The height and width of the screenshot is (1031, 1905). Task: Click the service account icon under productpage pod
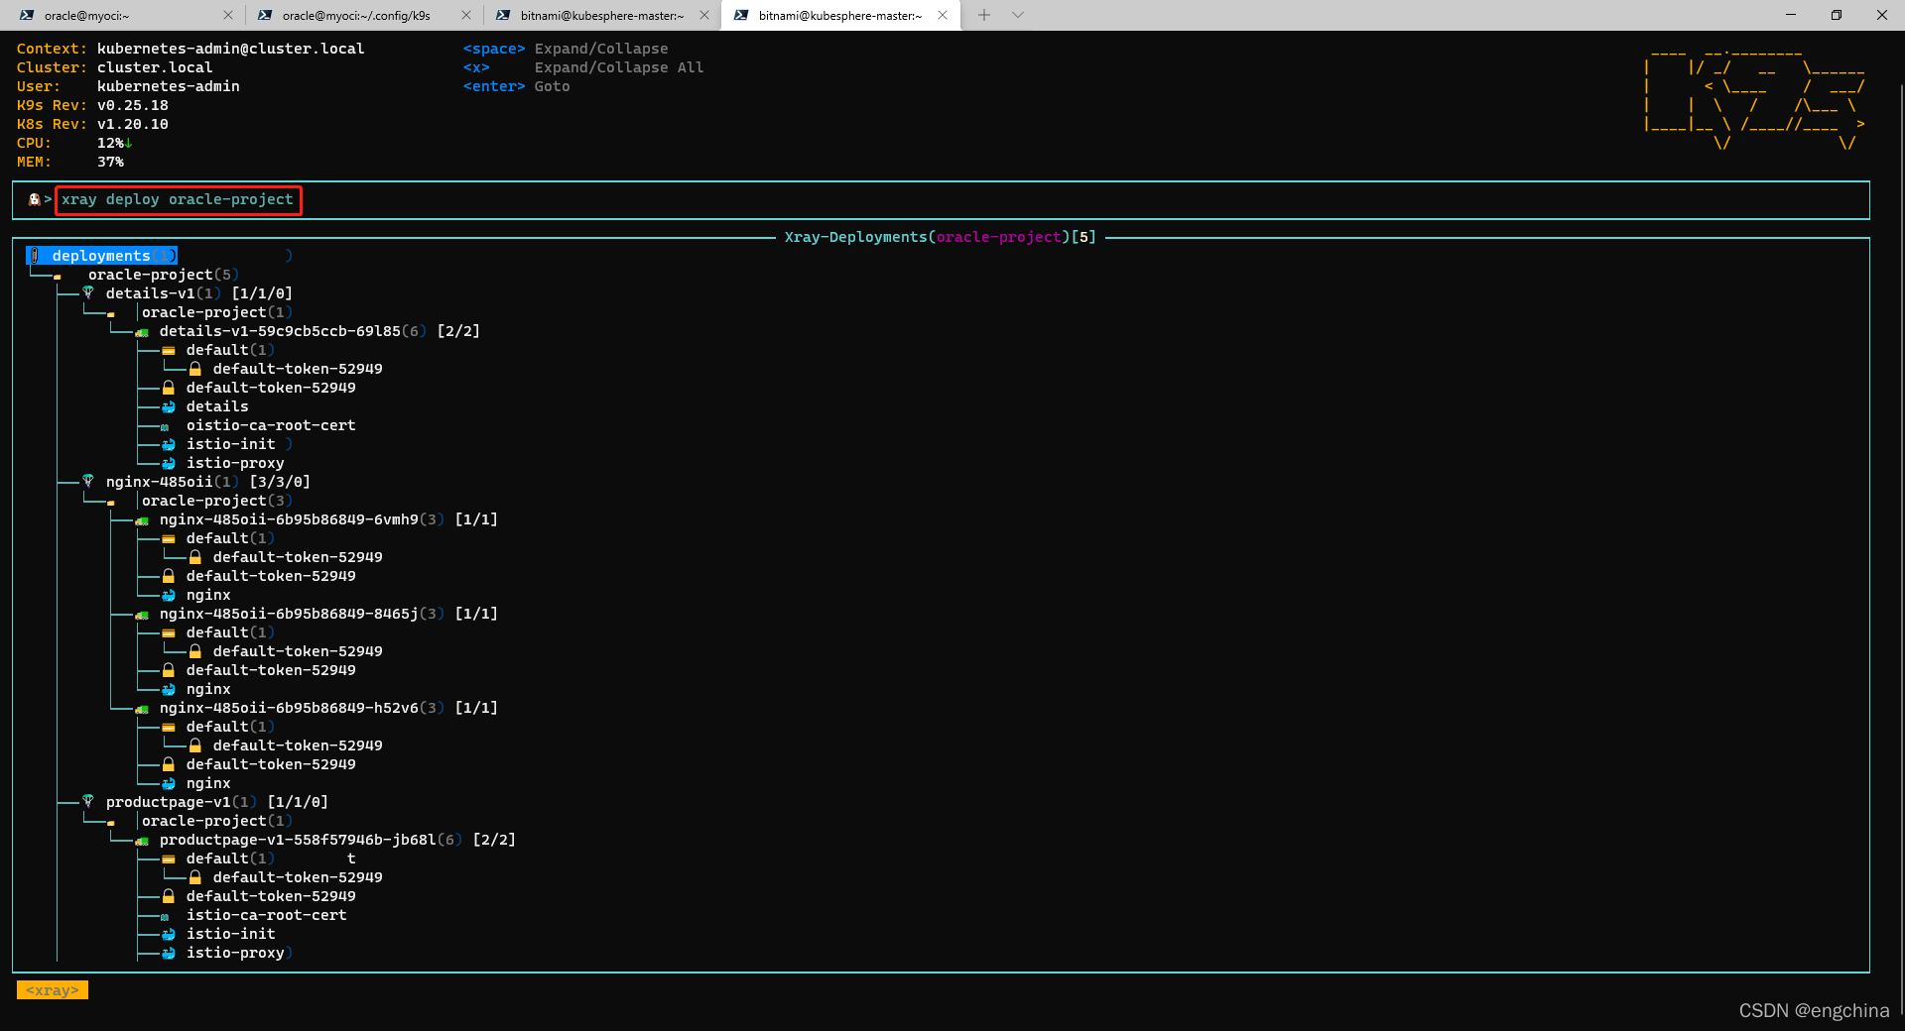[x=169, y=859]
